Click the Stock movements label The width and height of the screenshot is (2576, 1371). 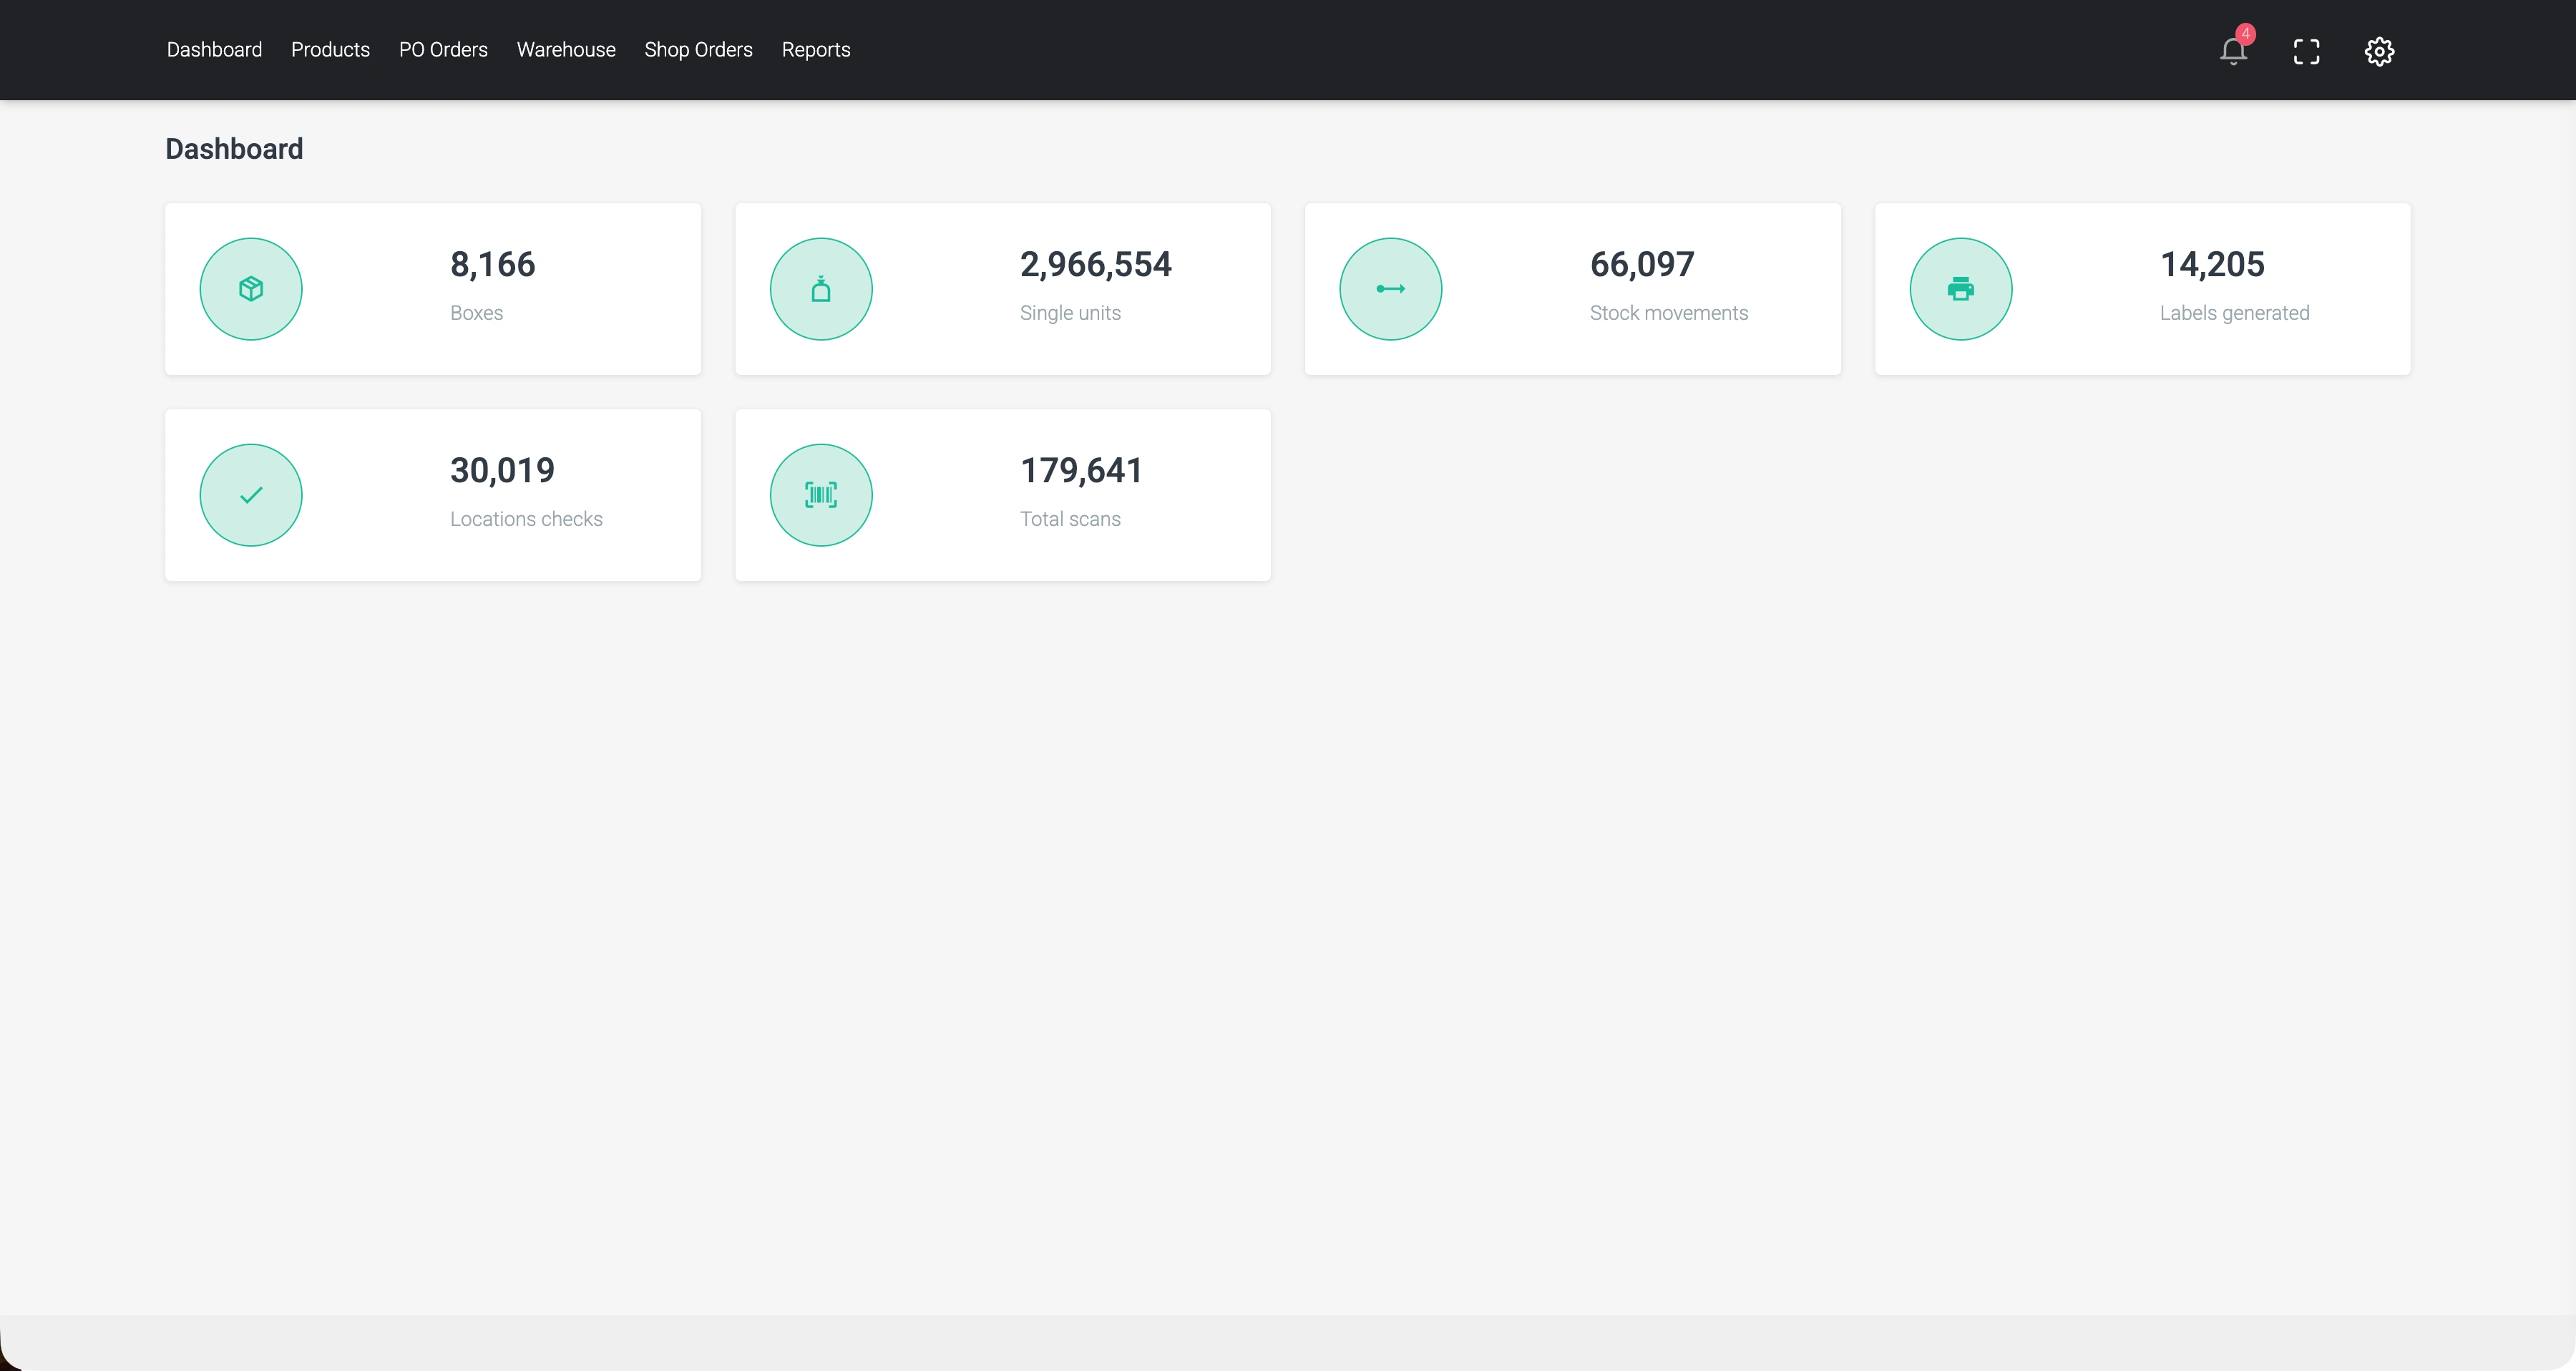pos(1668,313)
